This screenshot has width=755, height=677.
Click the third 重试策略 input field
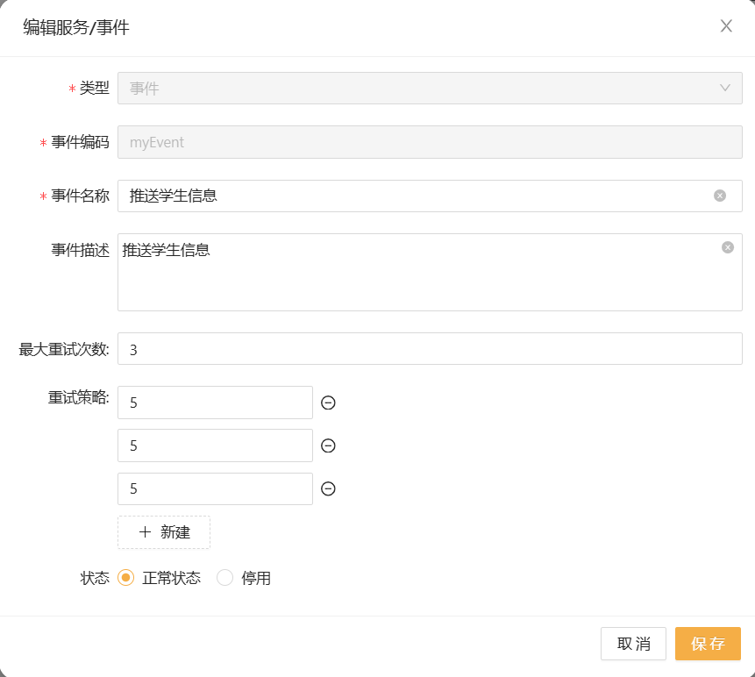[215, 488]
